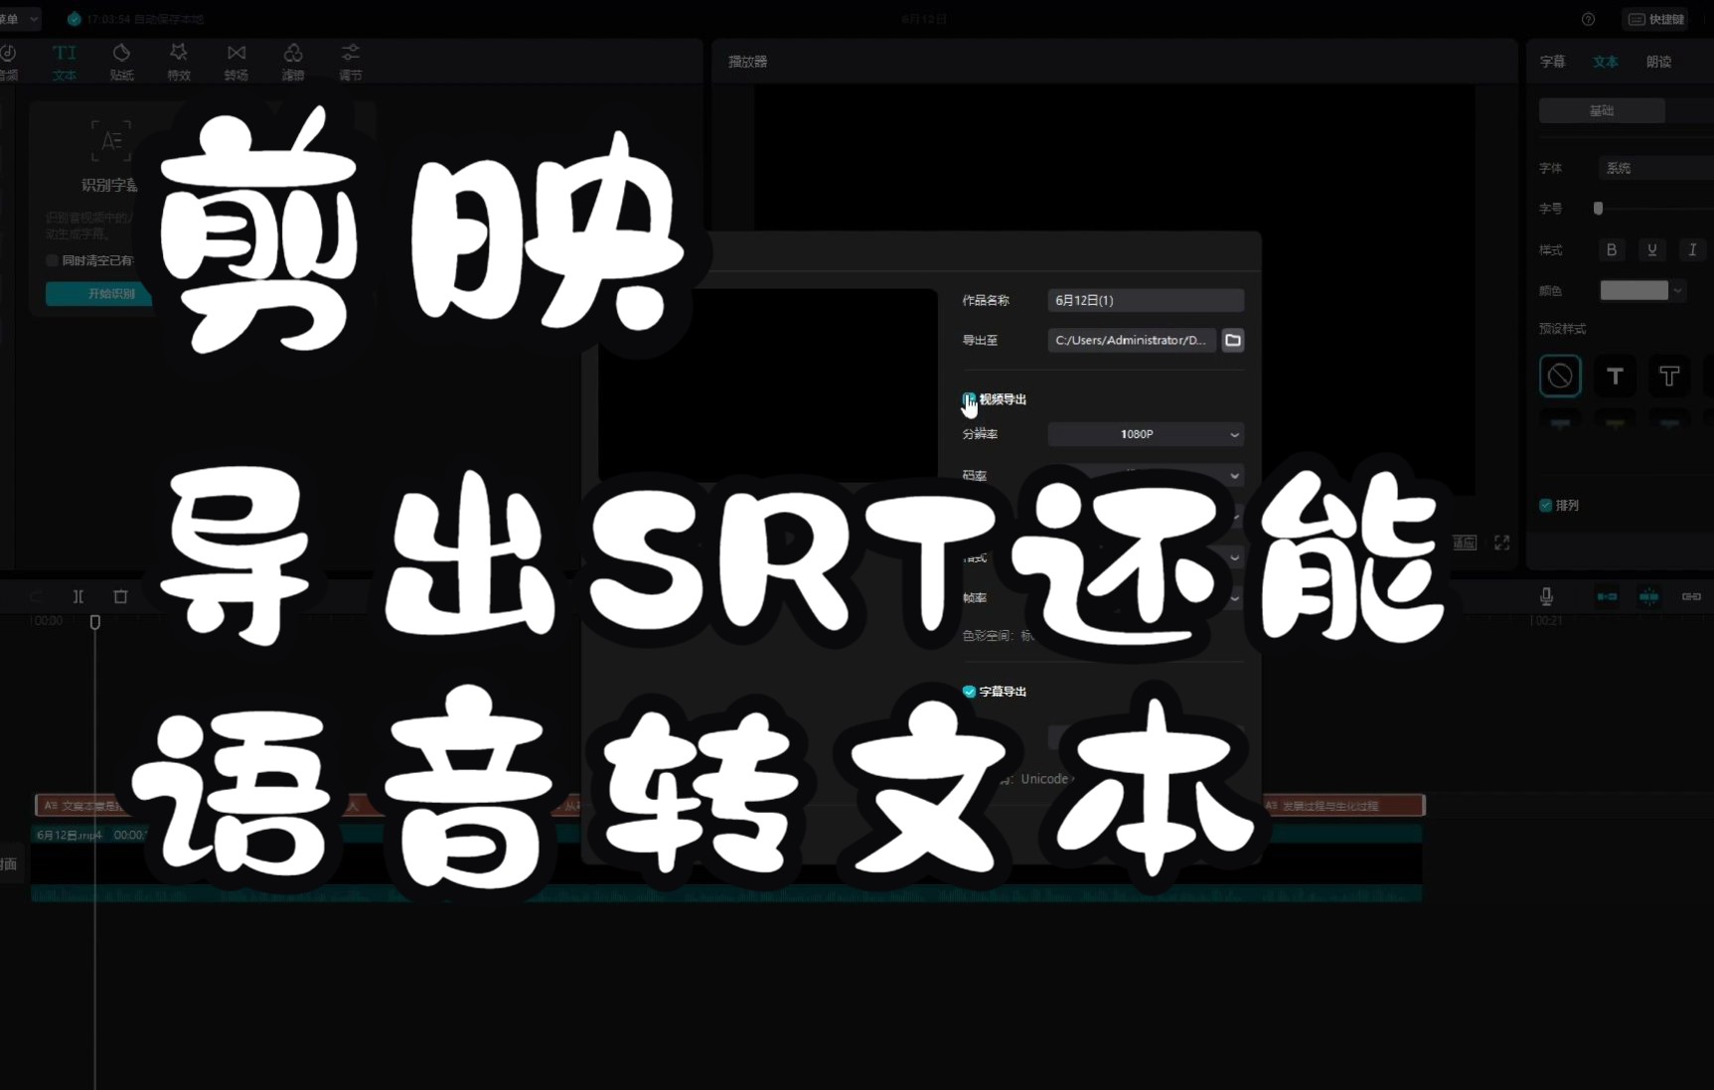
Task: Click the 快捷键 shortcuts button
Action: [x=1655, y=19]
